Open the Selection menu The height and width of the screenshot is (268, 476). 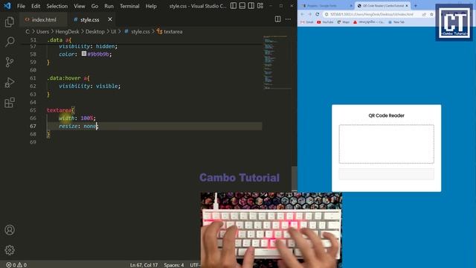pyautogui.click(x=57, y=6)
